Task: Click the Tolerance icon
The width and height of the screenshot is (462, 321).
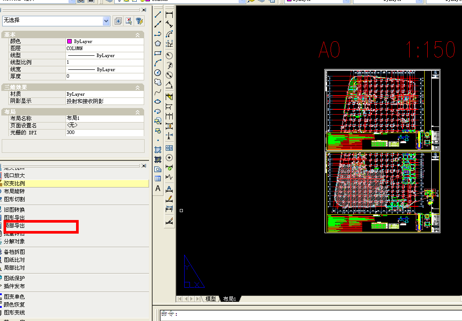Action: click(x=169, y=148)
